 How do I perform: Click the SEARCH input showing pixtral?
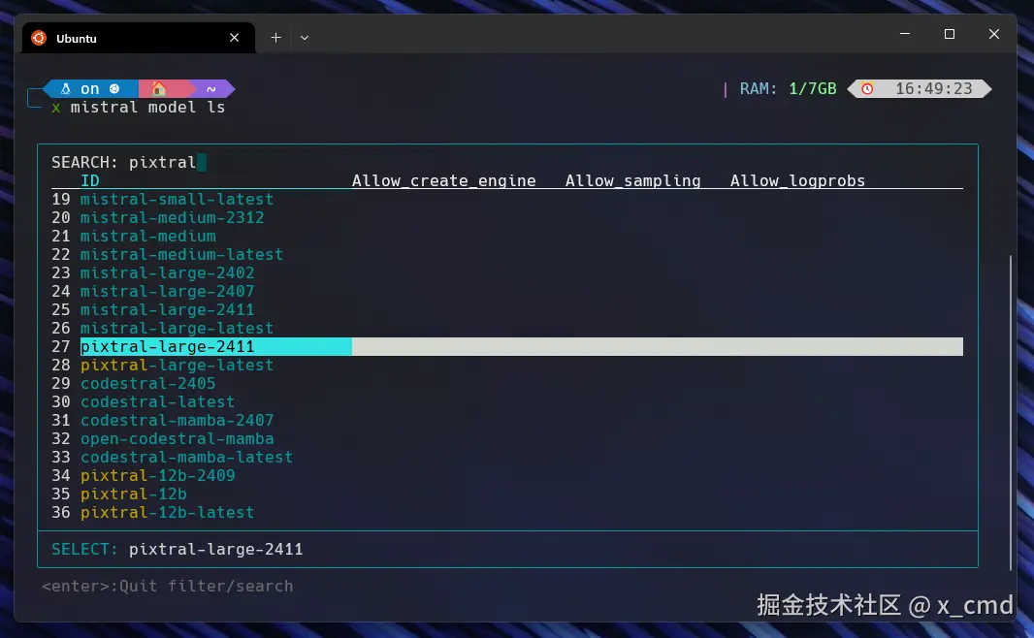tap(129, 162)
